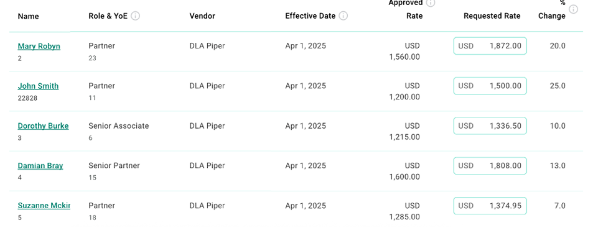Screen dimensions: 593x238
Task: Click info icon next to Role & YoE
Action: (x=136, y=16)
